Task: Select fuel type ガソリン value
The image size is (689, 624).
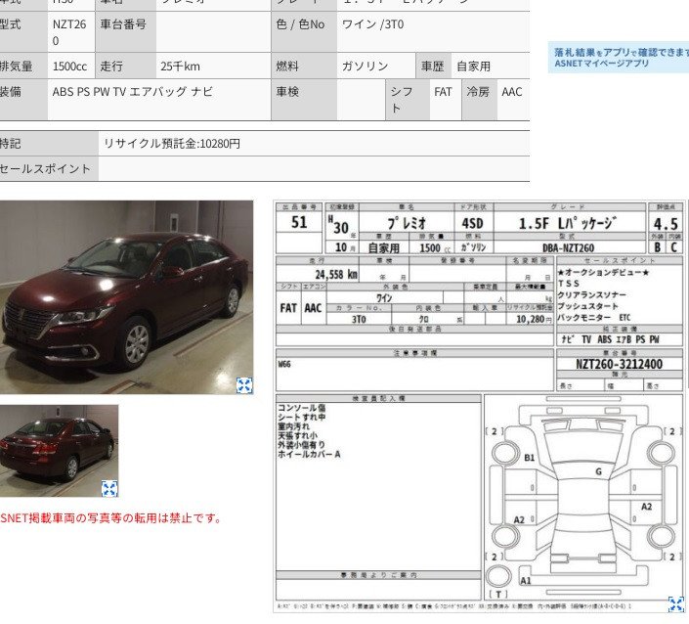Action: pos(366,67)
